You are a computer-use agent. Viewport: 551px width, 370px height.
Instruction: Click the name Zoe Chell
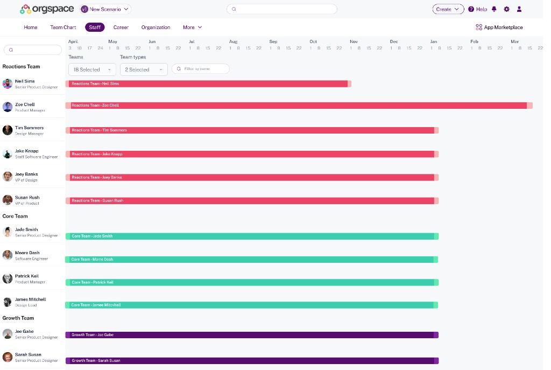[25, 104]
